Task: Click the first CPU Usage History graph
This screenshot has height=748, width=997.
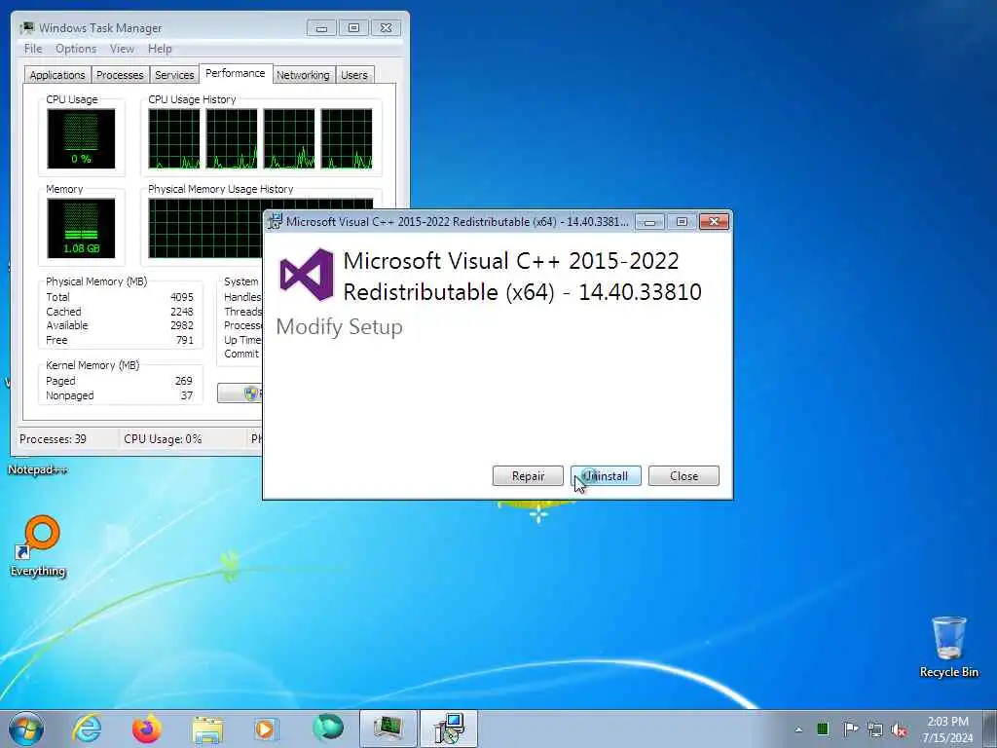Action: pos(173,138)
